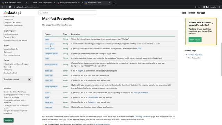222x125 pixels.
Task: Click the browser forward arrow
Action: pyautogui.click(x=6, y=7)
